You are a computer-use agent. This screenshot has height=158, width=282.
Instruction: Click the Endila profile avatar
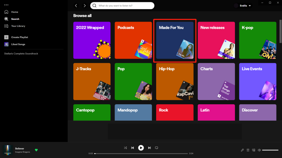[236, 6]
